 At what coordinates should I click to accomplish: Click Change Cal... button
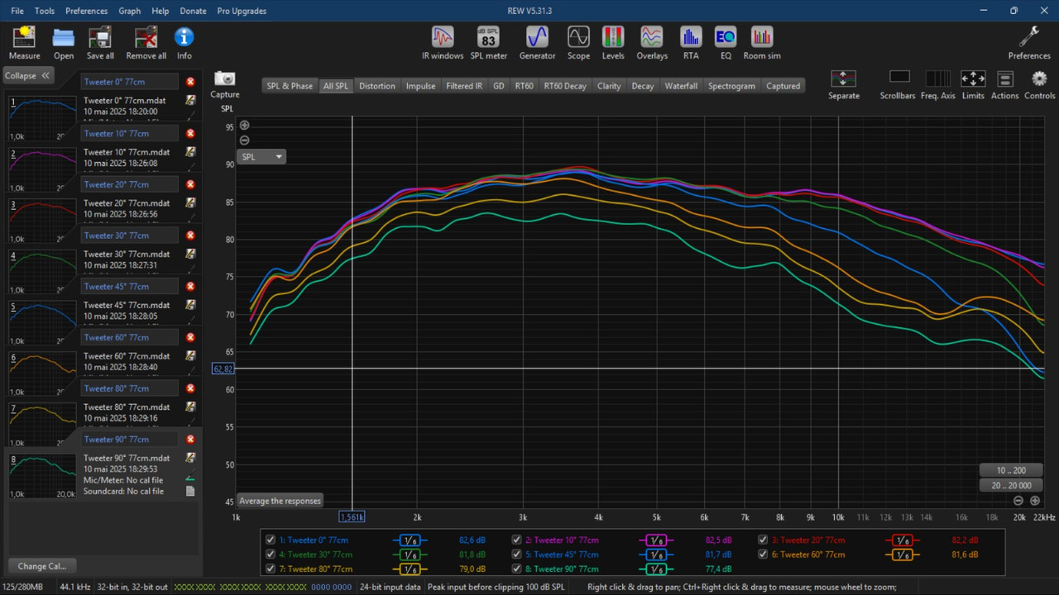[41, 566]
